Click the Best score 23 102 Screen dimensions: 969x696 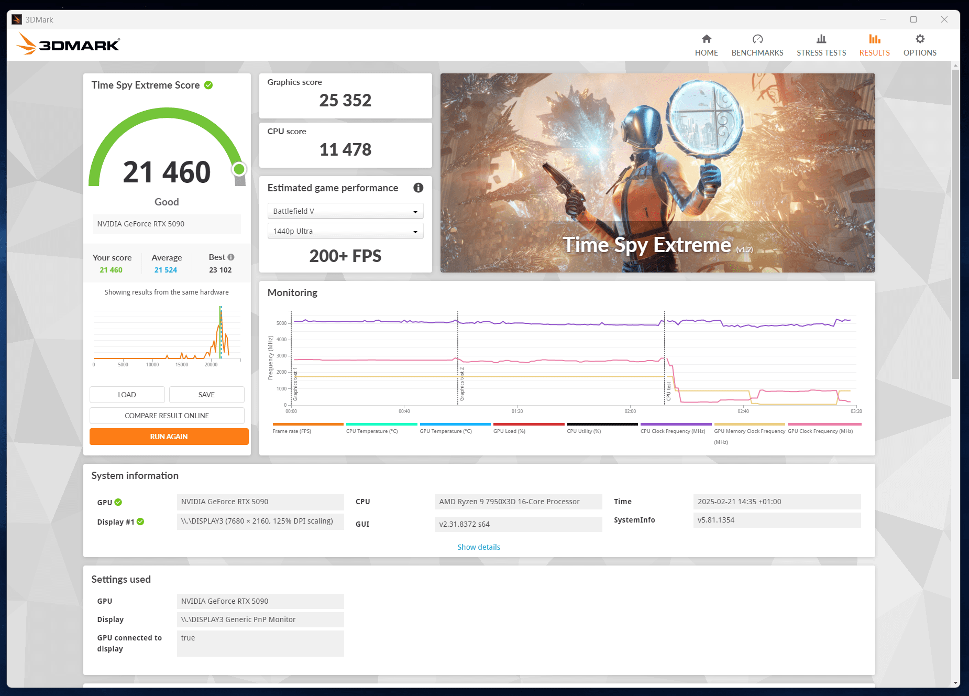click(220, 270)
